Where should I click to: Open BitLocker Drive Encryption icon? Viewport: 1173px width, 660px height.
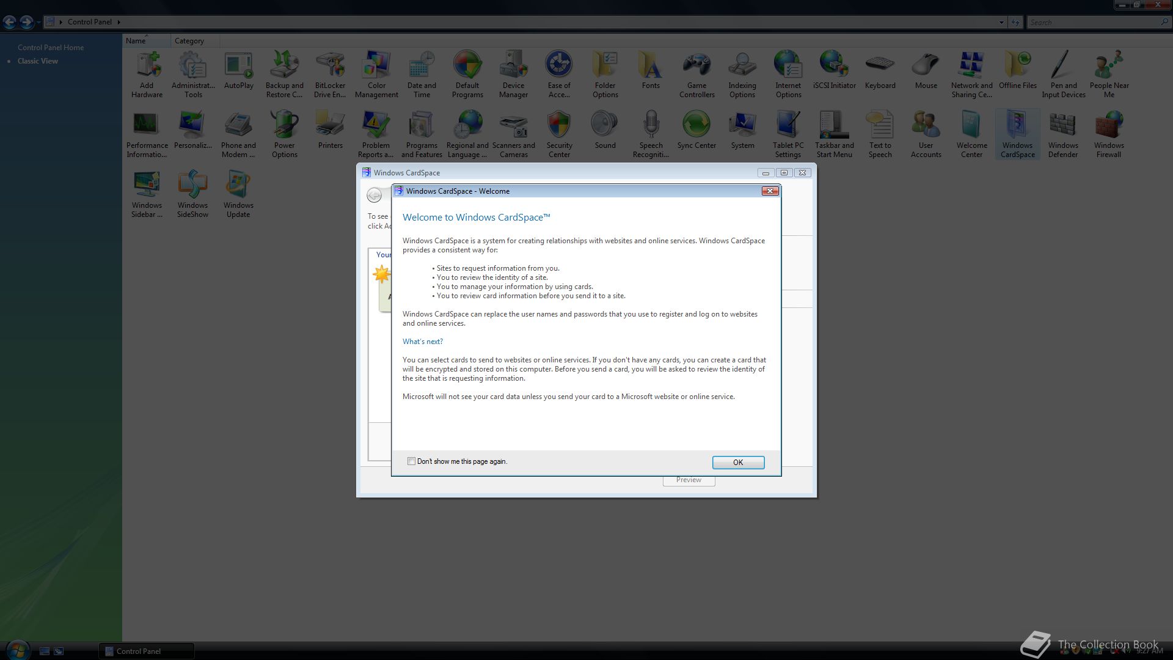coord(330,75)
